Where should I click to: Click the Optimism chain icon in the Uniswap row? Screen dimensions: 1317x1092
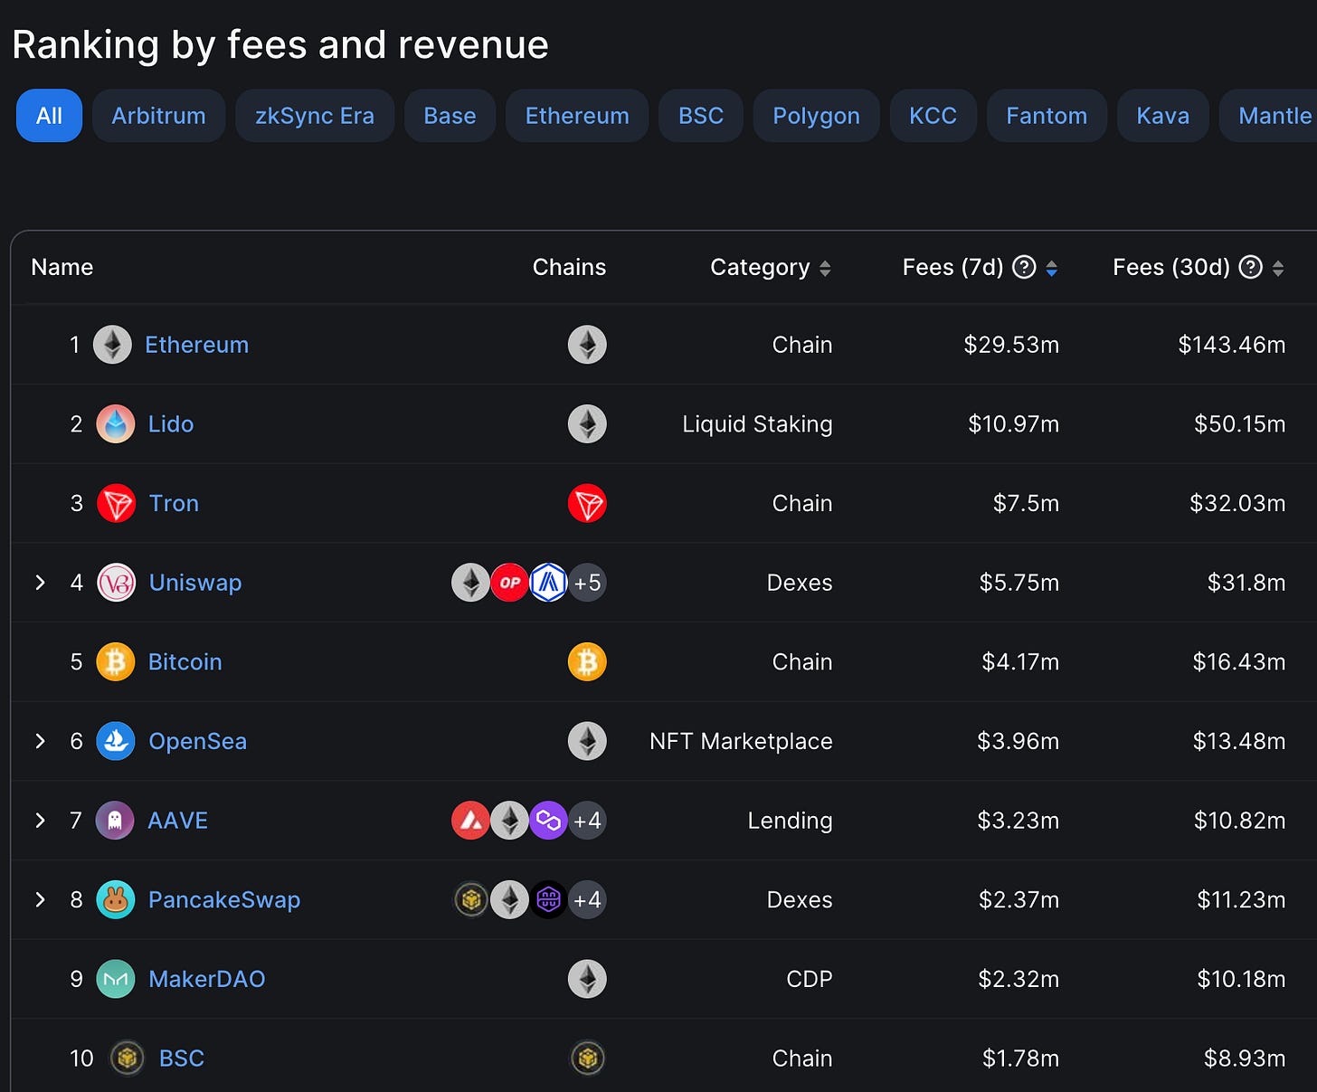click(509, 583)
